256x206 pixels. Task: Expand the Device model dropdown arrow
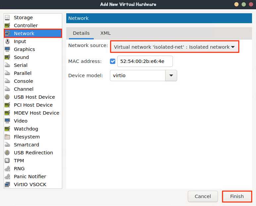point(171,76)
